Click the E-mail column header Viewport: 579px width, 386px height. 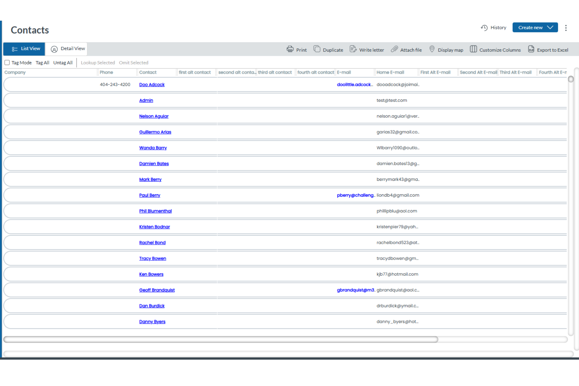[344, 72]
